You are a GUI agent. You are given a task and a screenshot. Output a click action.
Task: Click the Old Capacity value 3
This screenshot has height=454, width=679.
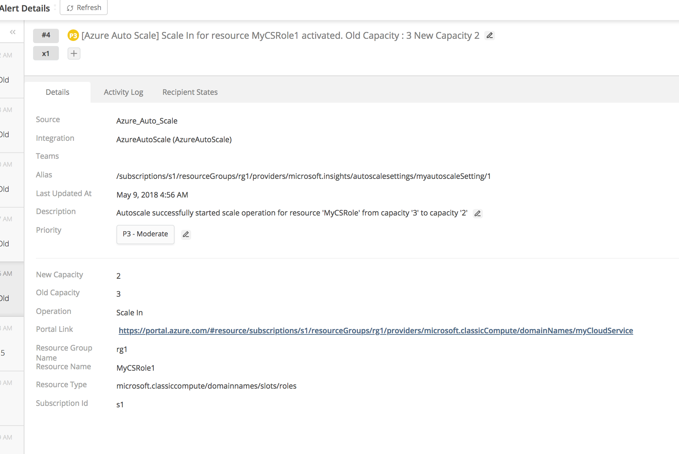(119, 294)
